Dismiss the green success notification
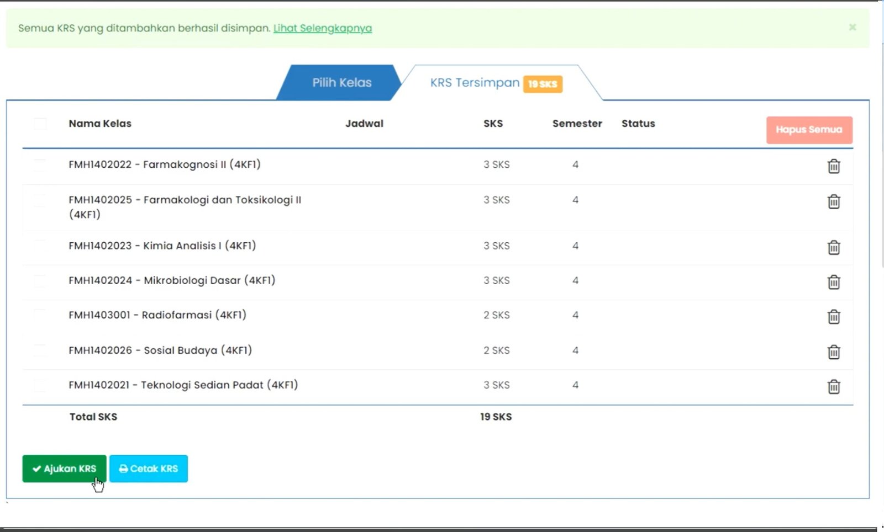 point(853,27)
